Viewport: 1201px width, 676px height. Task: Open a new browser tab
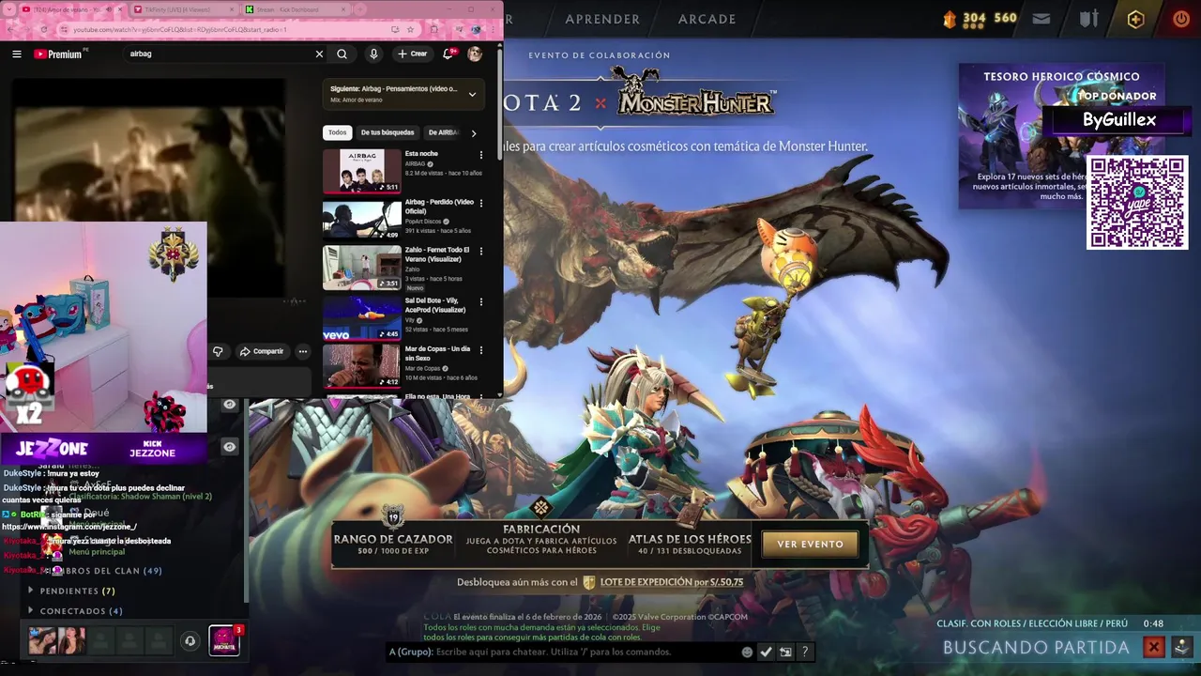pos(358,9)
